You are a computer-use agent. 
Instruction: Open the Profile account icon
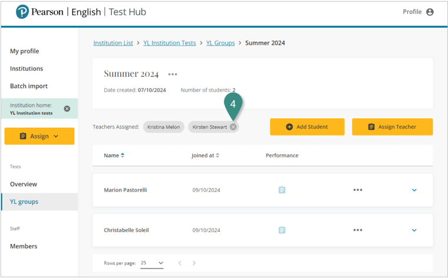430,12
